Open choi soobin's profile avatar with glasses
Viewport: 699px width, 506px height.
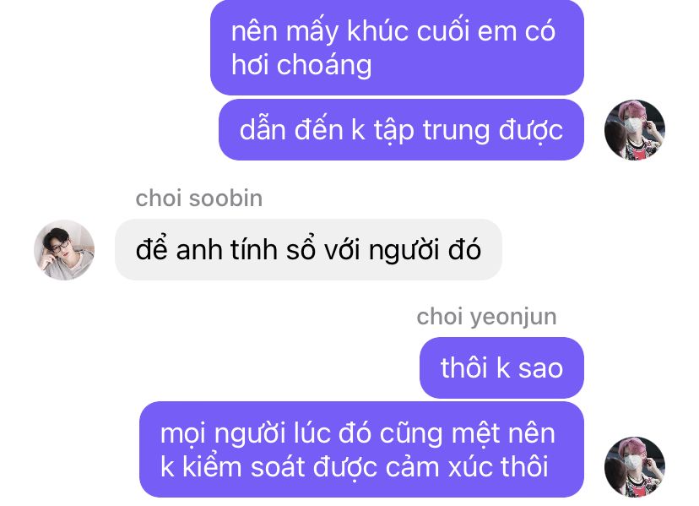point(64,250)
